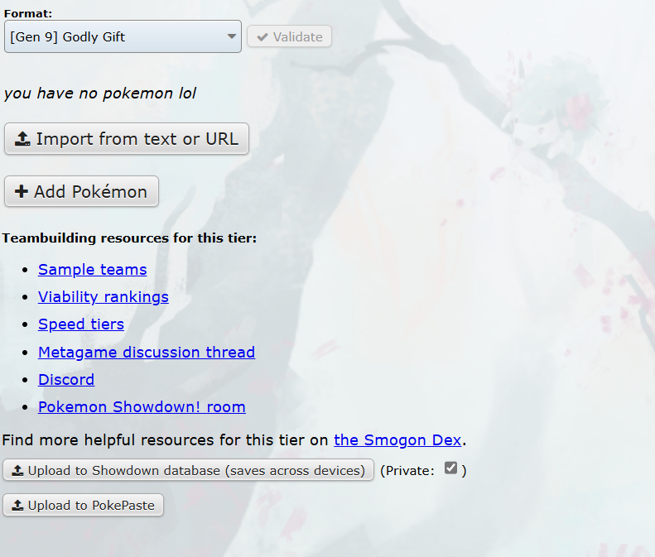This screenshot has height=557, width=655.
Task: Open the Viability rankings link
Action: [x=104, y=297]
